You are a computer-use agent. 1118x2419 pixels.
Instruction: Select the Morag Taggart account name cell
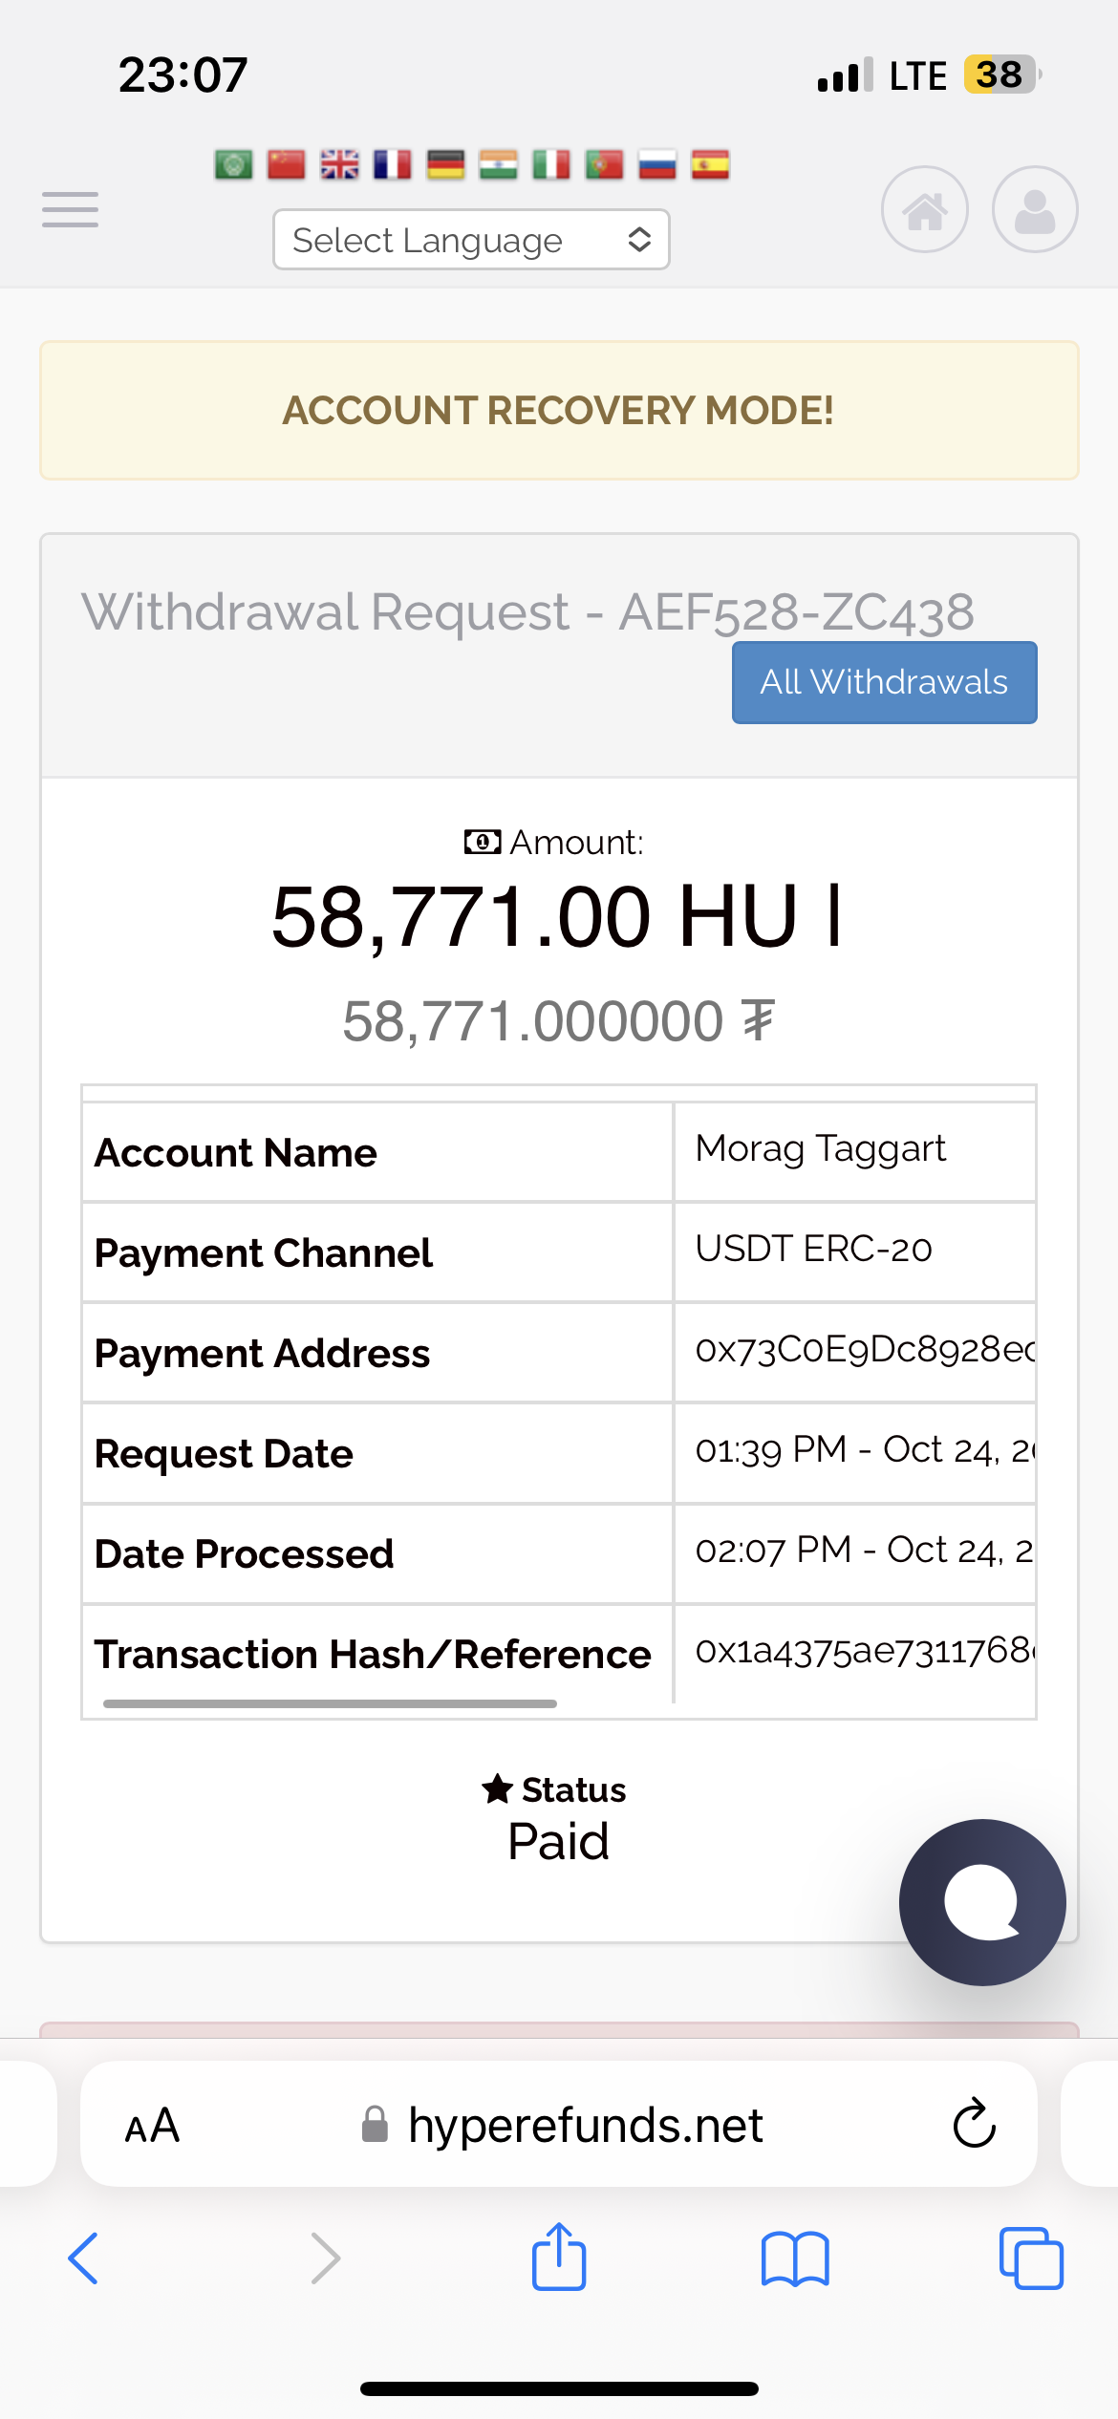click(854, 1151)
